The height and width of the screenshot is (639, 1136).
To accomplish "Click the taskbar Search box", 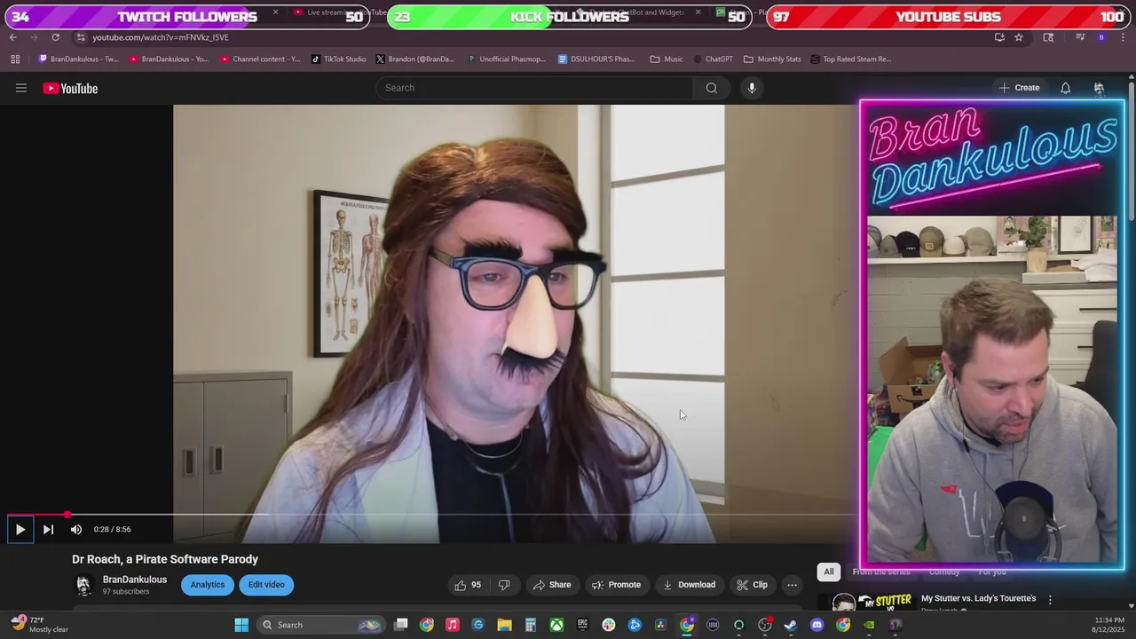I will 321,625.
